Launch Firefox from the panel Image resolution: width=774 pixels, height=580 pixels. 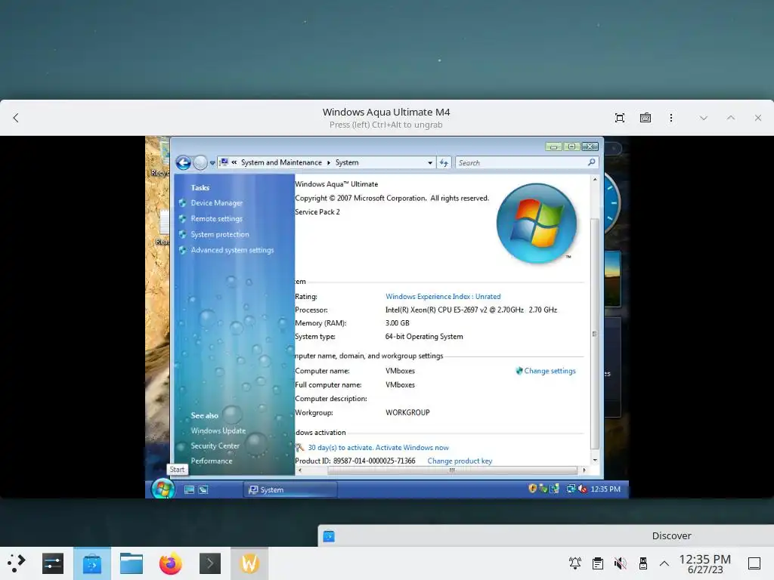click(x=170, y=563)
